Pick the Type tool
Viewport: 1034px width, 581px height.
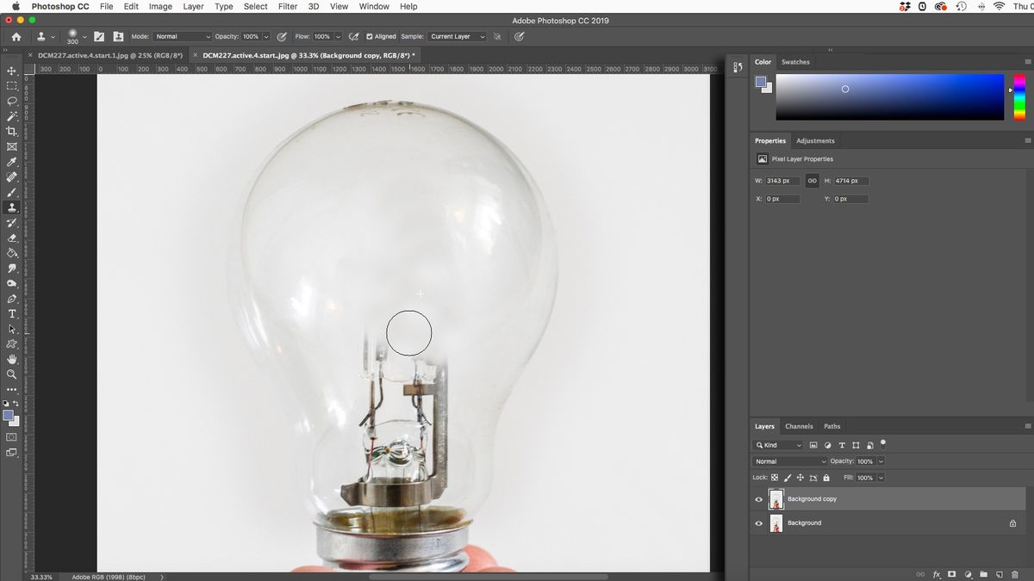(11, 313)
